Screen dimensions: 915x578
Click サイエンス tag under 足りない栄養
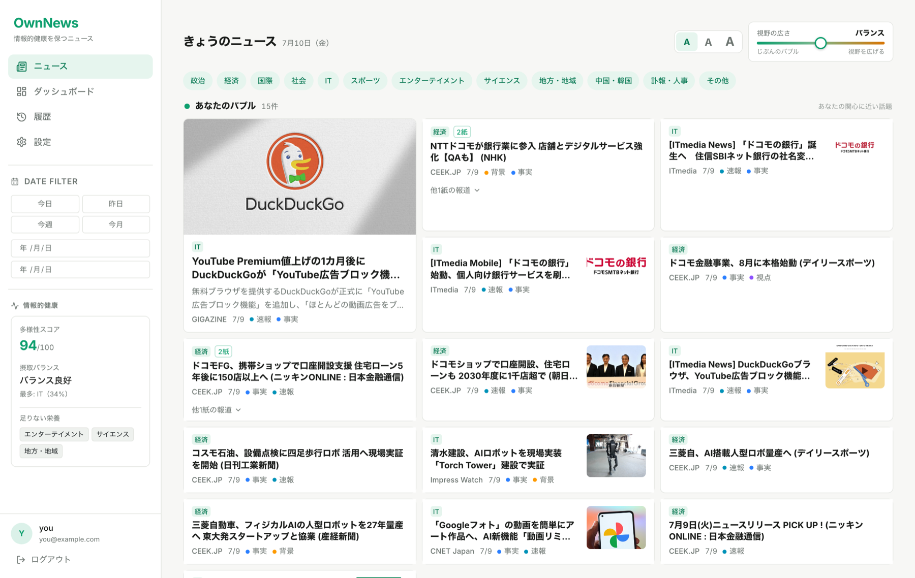point(113,434)
